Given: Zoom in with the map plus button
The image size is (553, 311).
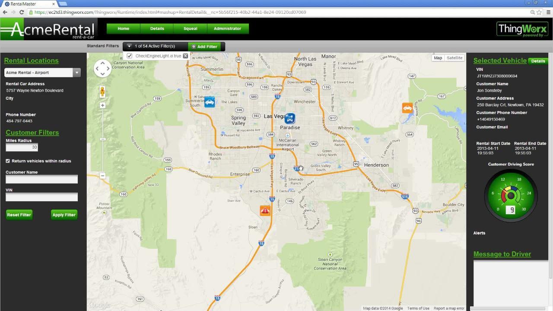Looking at the screenshot, I should tap(102, 105).
